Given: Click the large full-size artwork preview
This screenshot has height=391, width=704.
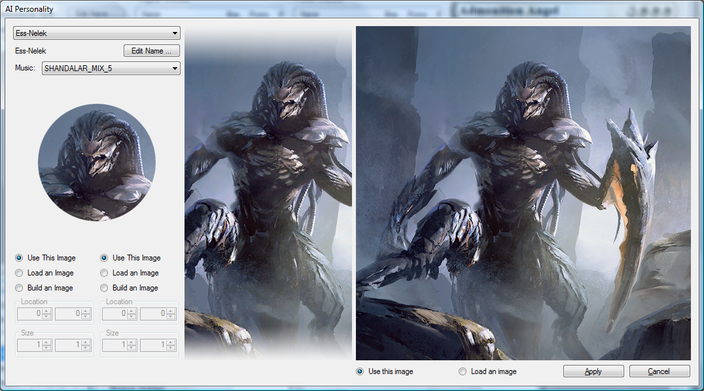Looking at the screenshot, I should click(523, 193).
